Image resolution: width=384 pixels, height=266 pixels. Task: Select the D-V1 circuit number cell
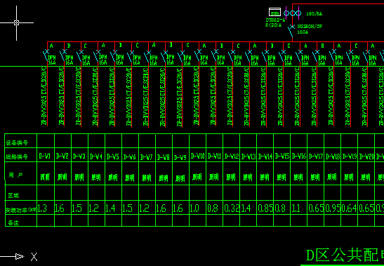click(x=46, y=155)
